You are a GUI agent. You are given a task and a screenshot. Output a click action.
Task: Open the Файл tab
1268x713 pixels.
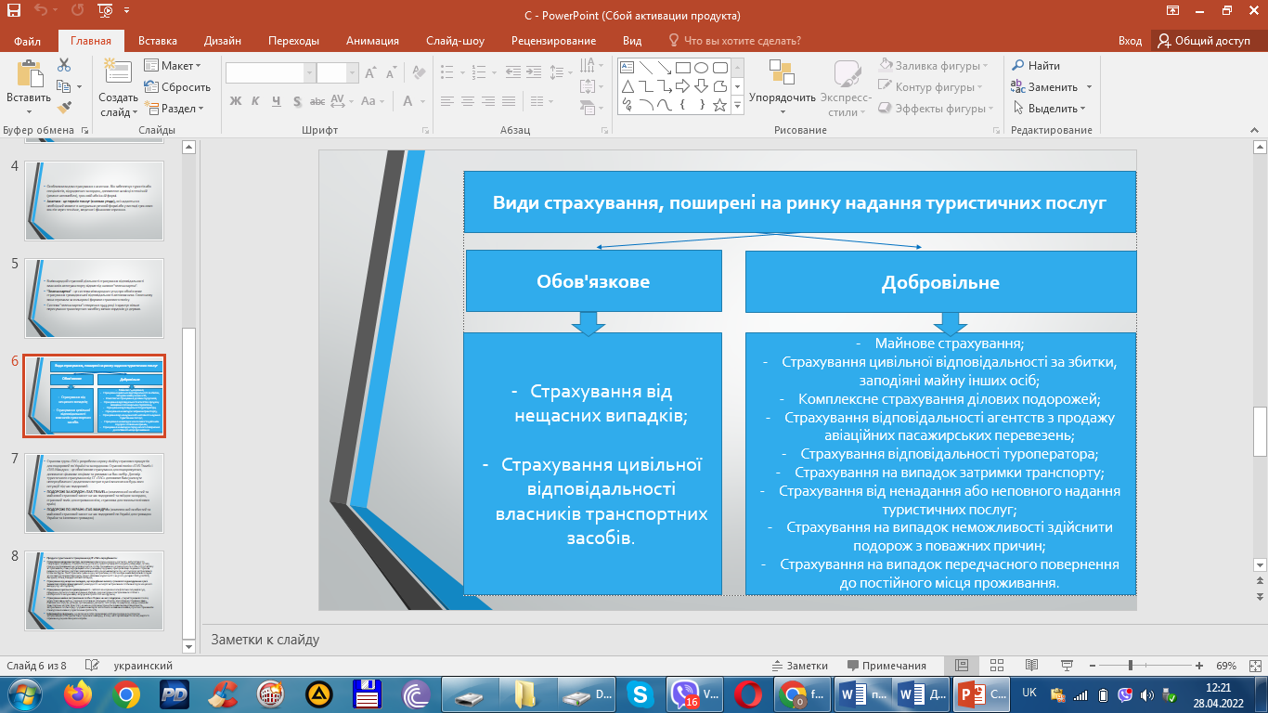27,41
